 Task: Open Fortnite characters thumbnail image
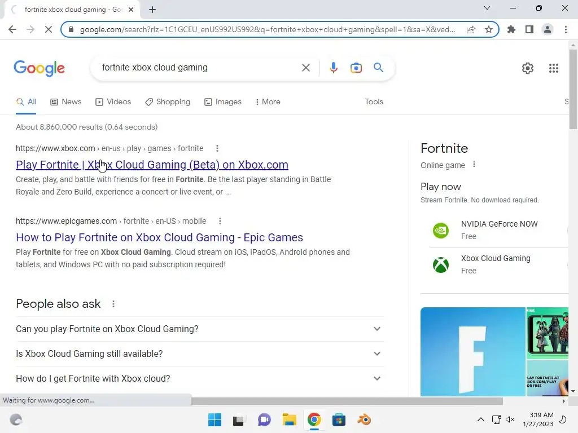point(548,333)
